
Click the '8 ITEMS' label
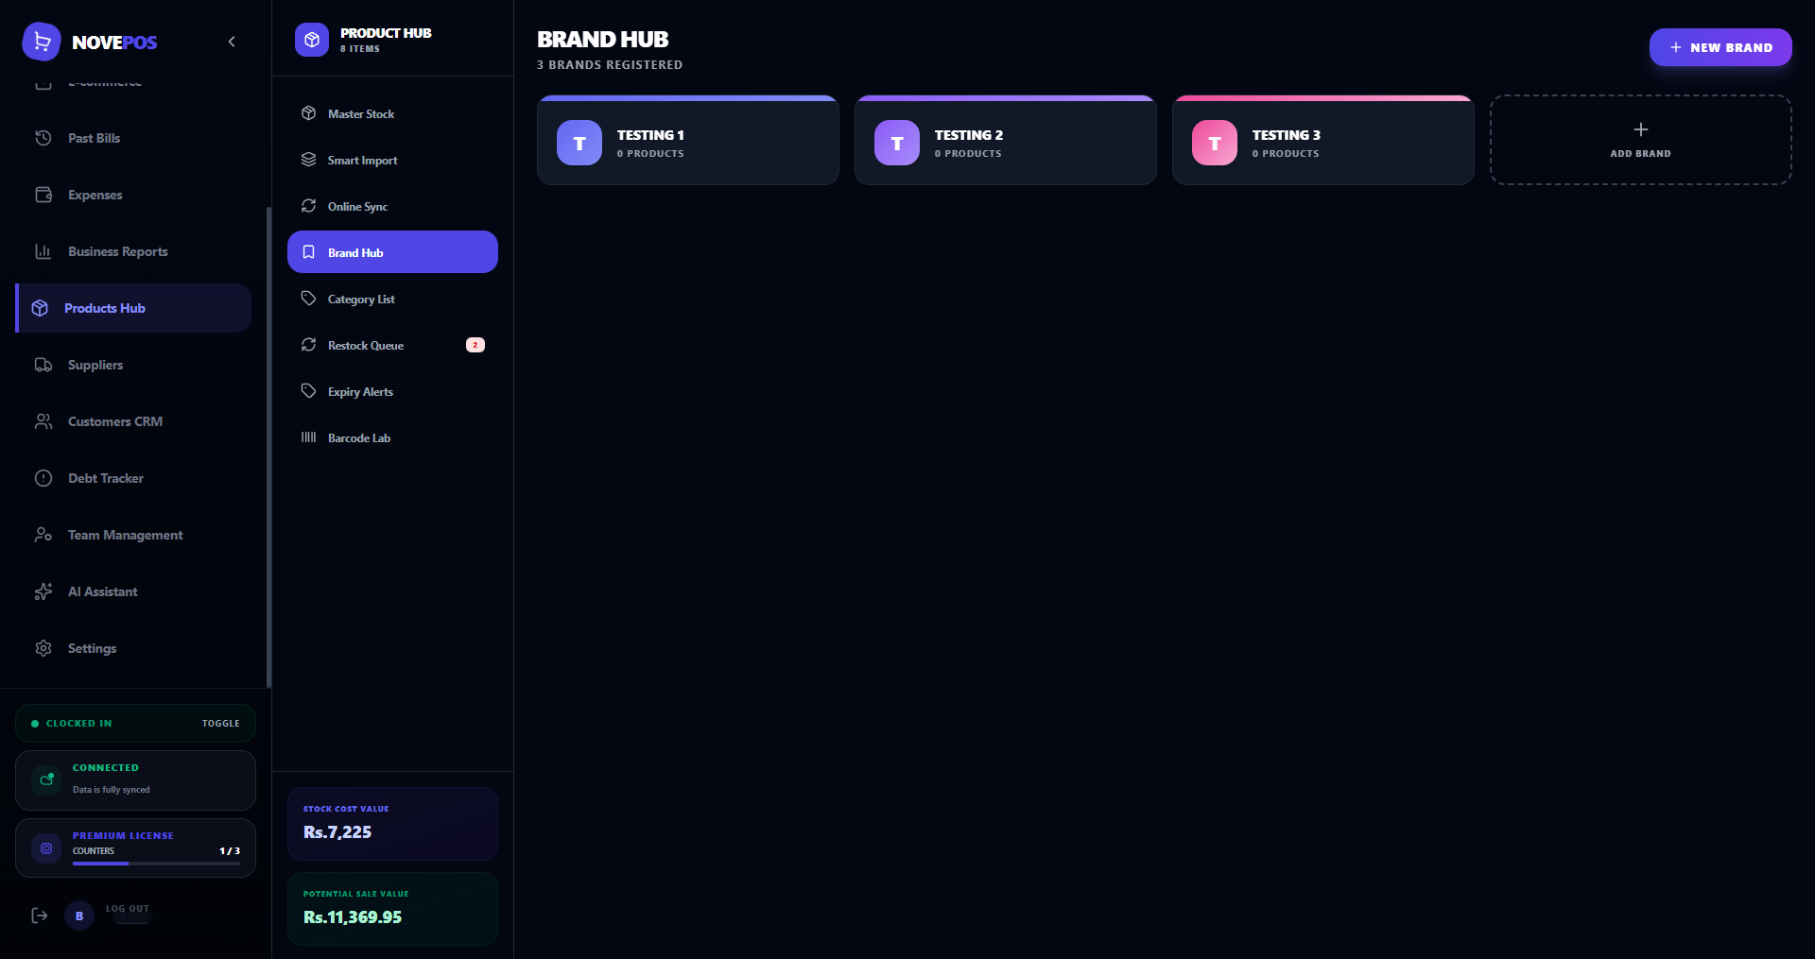360,49
